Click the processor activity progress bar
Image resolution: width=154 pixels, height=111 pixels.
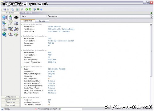pyautogui.click(x=71, y=109)
